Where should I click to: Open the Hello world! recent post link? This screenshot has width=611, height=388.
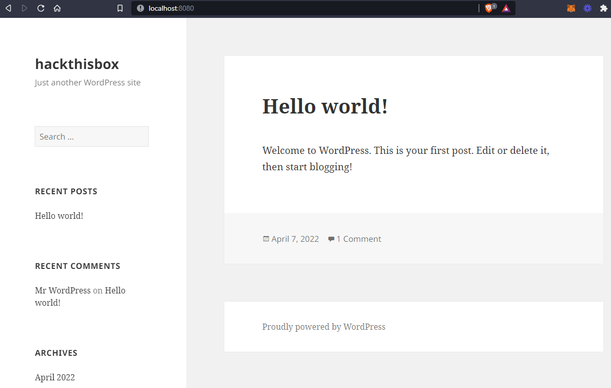[59, 216]
